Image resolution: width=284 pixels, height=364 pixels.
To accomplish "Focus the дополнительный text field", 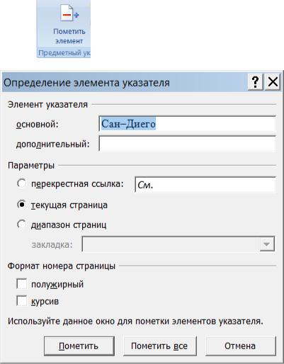I will (x=187, y=144).
